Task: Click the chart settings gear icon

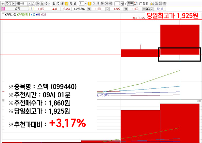Action: point(156,4)
